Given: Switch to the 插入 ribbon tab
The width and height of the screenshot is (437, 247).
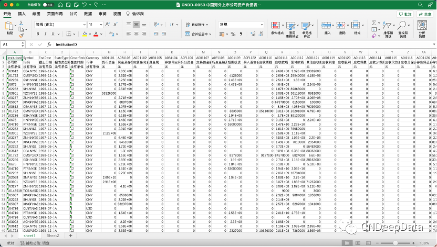Looking at the screenshot, I should 22,14.
